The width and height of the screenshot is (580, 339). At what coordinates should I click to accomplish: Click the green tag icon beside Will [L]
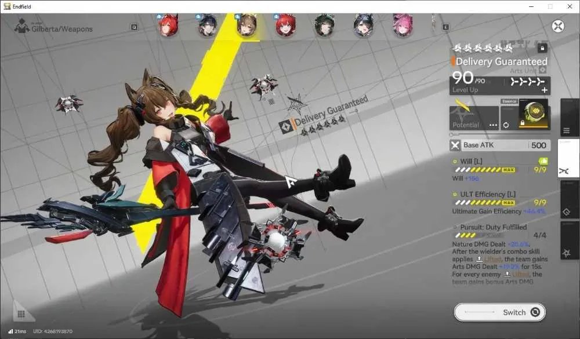543,161
